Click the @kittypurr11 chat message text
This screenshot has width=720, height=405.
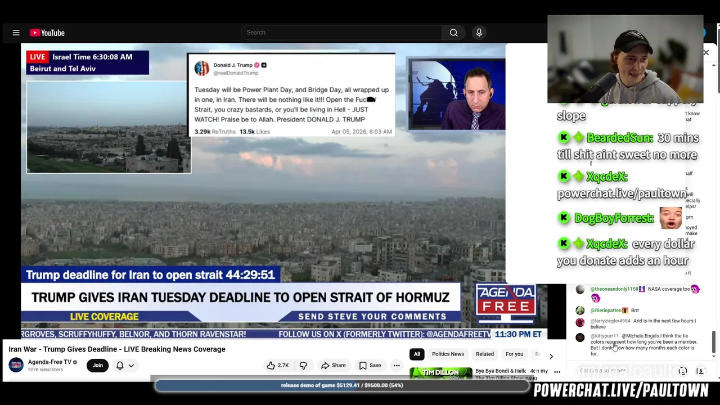[x=644, y=345]
